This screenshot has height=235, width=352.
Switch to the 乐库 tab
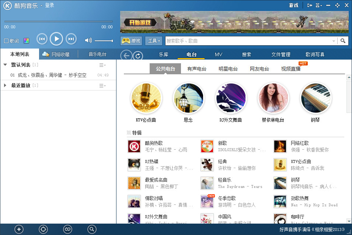click(163, 54)
